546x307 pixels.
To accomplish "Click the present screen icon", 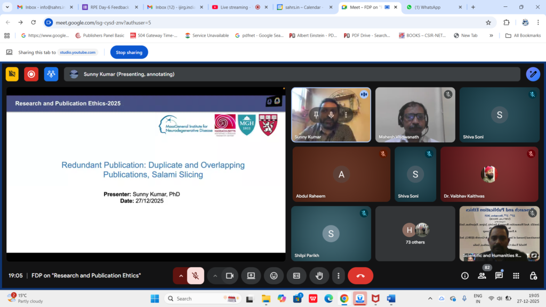I will 251,276.
